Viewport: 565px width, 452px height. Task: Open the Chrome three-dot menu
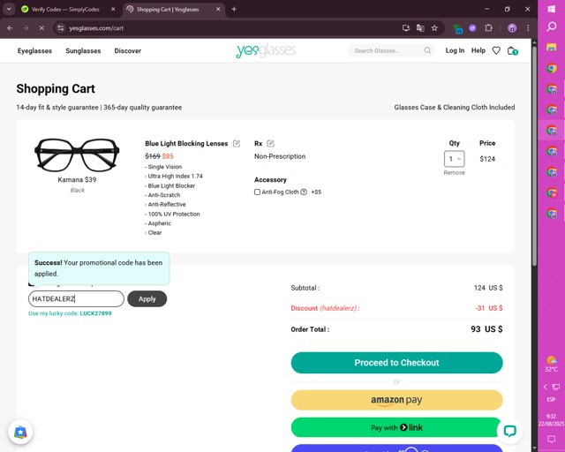point(528,28)
